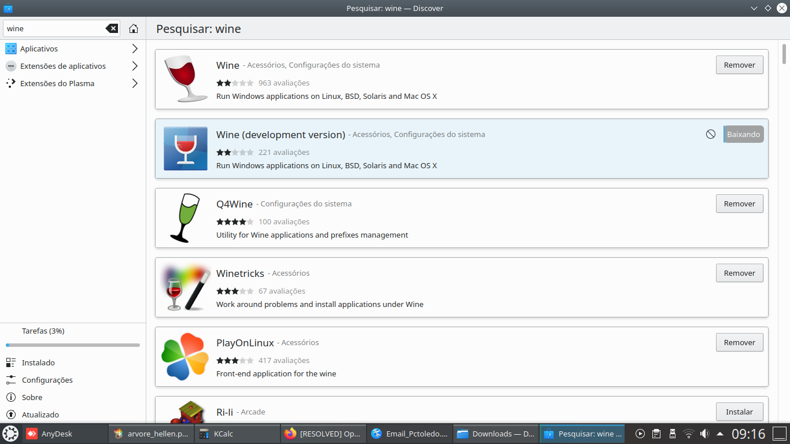Click the PlayOnLinux clover icon

coord(185,357)
